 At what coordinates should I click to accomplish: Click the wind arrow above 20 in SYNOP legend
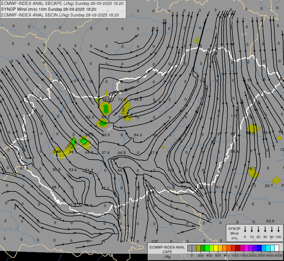(x=258, y=229)
